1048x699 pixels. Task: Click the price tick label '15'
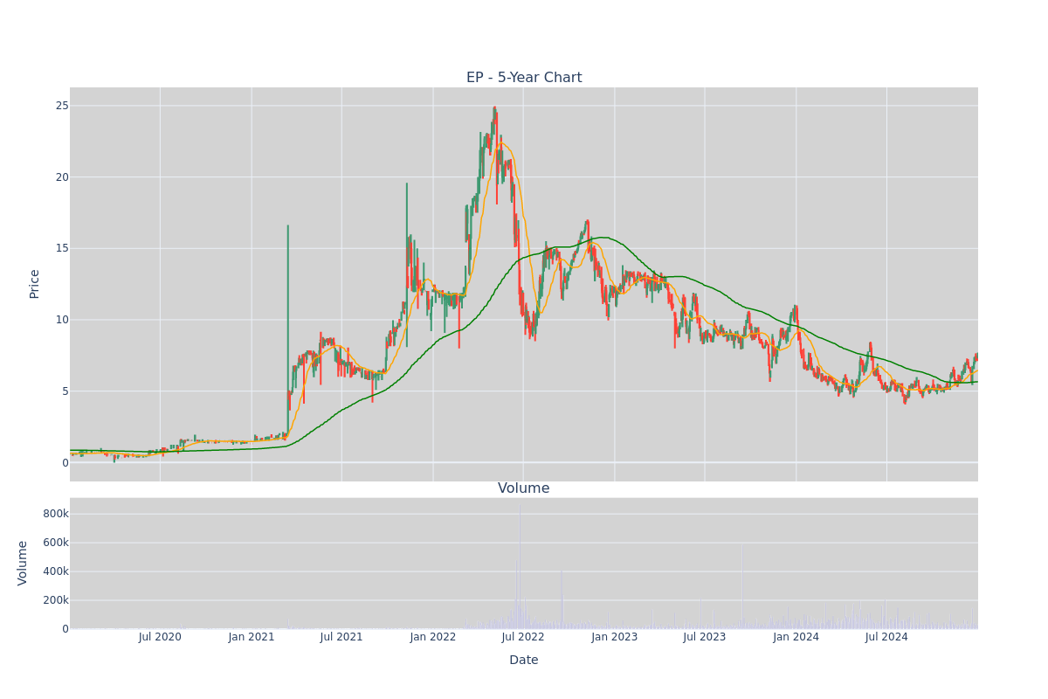62,248
